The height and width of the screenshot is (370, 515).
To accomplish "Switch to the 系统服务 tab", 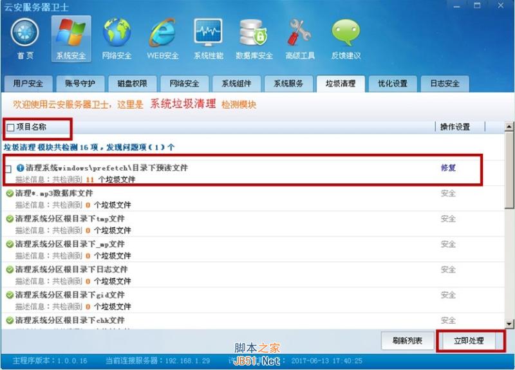I will tap(288, 84).
